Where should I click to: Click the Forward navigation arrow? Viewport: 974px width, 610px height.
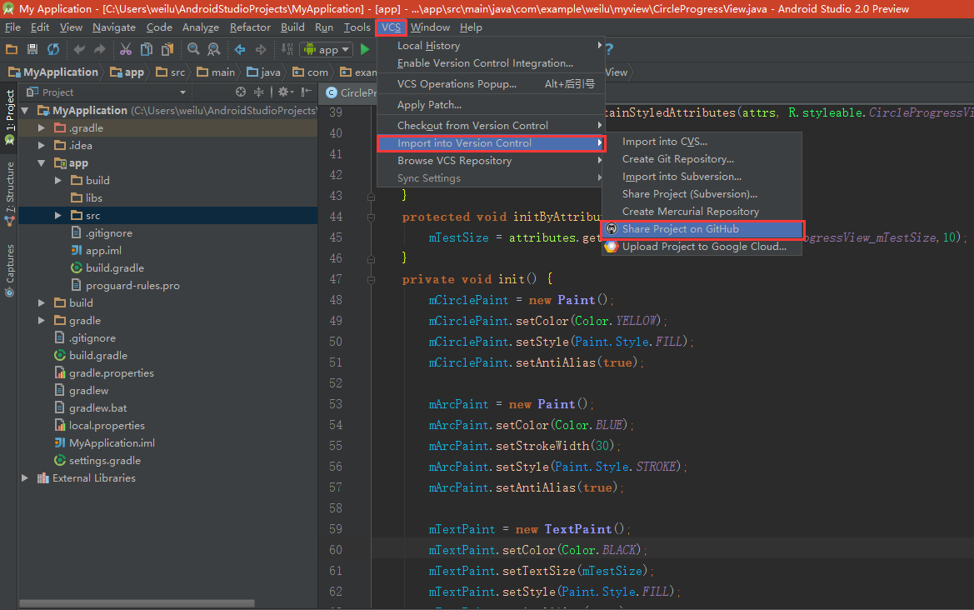[260, 49]
